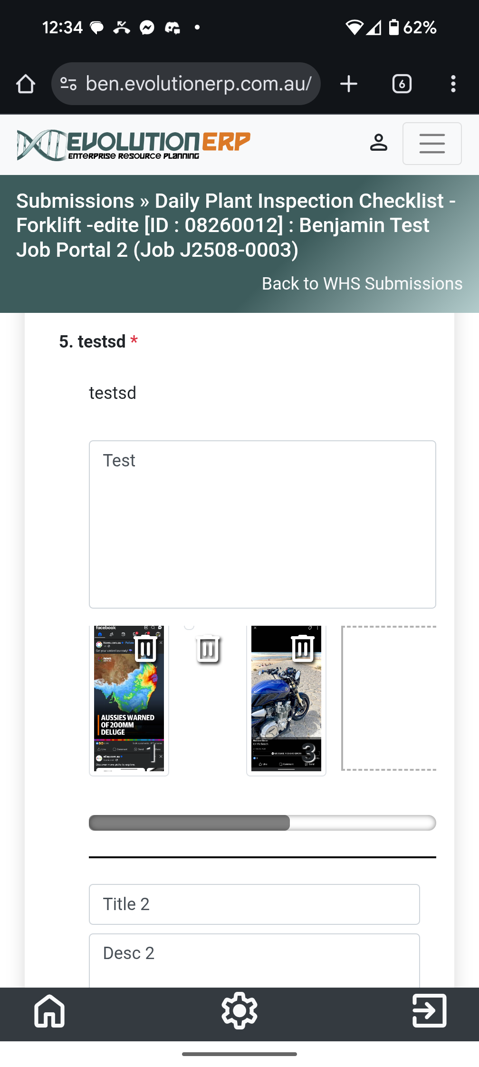Tap the Home icon in bottom bar
This screenshot has width=479, height=1067.
49,1010
